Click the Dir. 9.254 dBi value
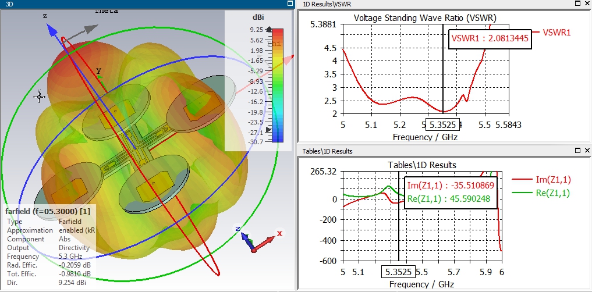Viewport: 592px width, 292px height. pos(72,282)
